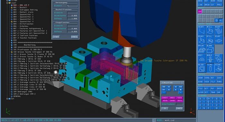
Task: Open the DOCU data menu
Action: coord(219,89)
